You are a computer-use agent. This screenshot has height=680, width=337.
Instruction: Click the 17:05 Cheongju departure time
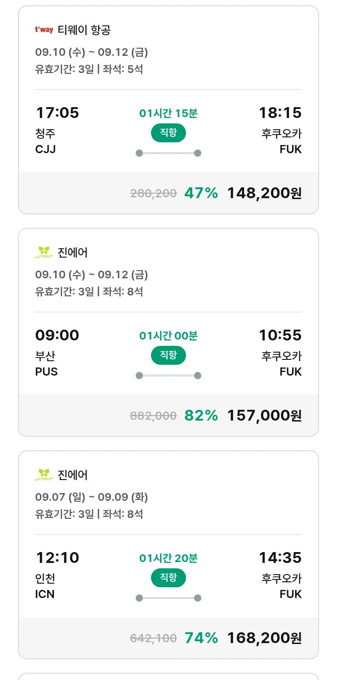tap(57, 113)
